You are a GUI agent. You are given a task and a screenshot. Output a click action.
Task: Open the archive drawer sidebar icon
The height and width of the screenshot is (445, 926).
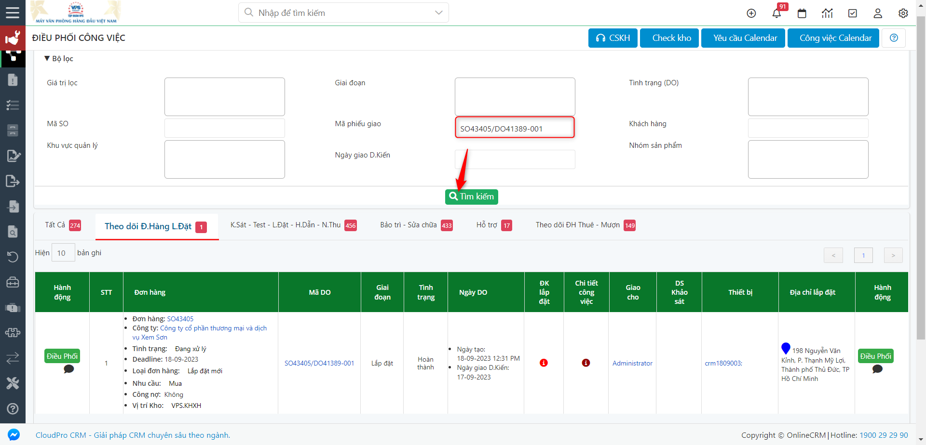tap(13, 130)
